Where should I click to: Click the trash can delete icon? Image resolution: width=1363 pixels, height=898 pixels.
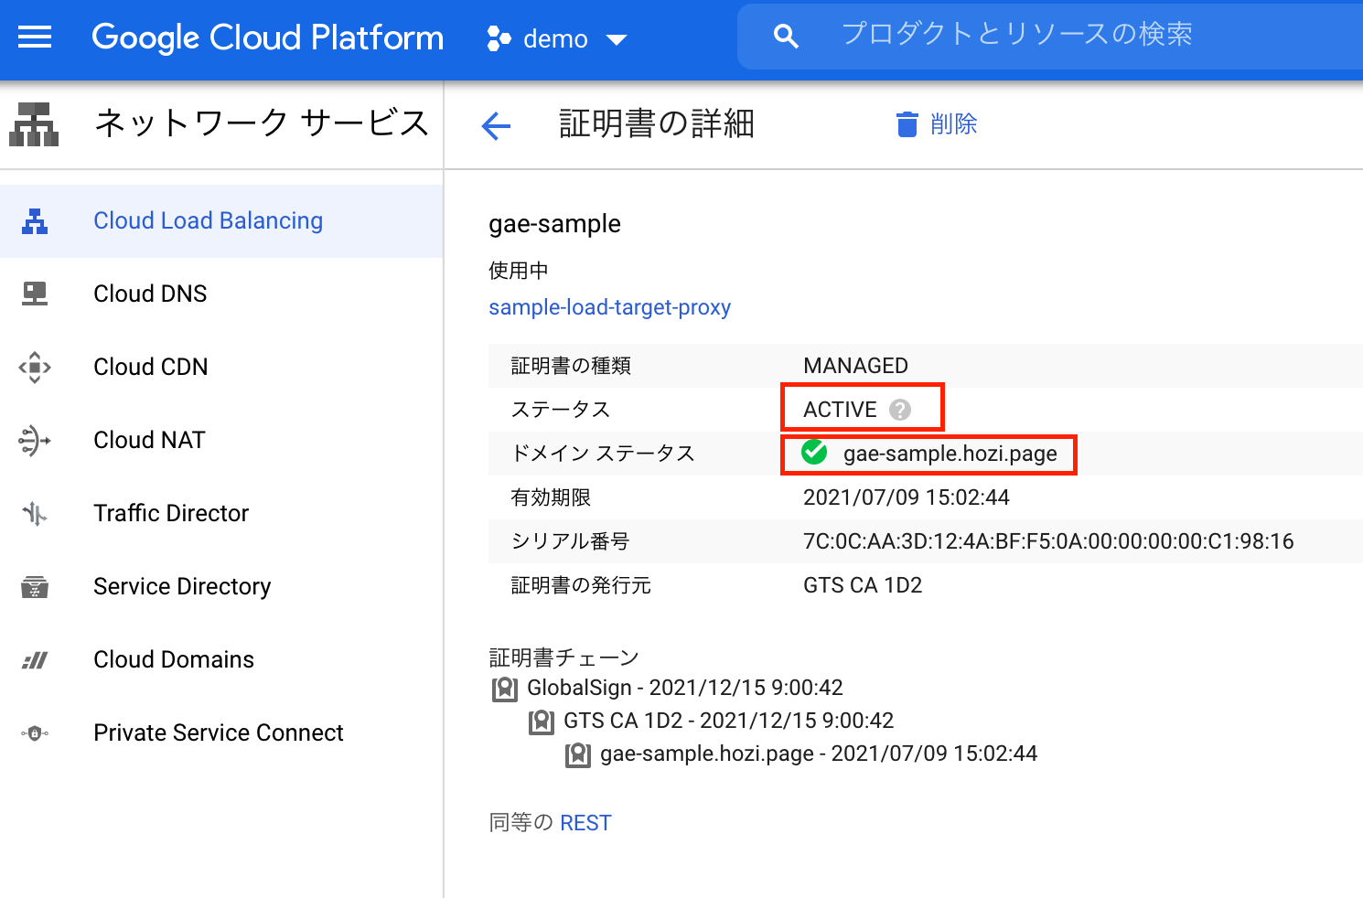(907, 124)
